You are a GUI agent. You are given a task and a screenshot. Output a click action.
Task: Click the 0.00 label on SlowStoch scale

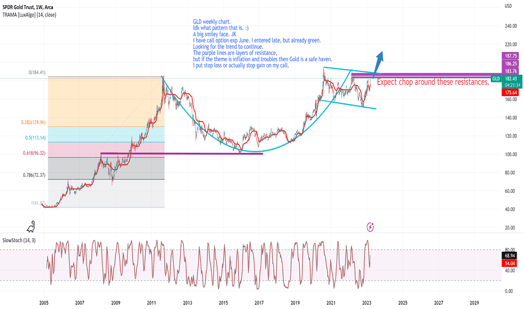point(509,291)
